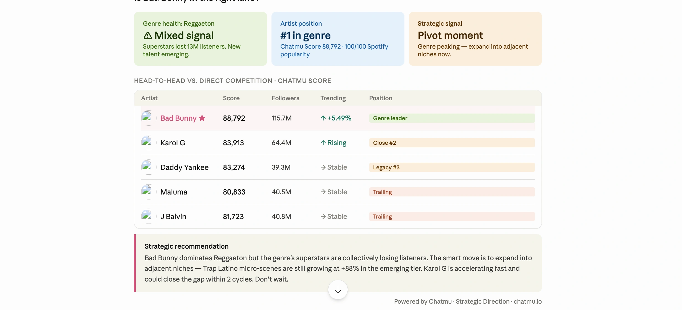
Task: Click the Stable arrow in Daddy Yankee row
Action: point(323,167)
